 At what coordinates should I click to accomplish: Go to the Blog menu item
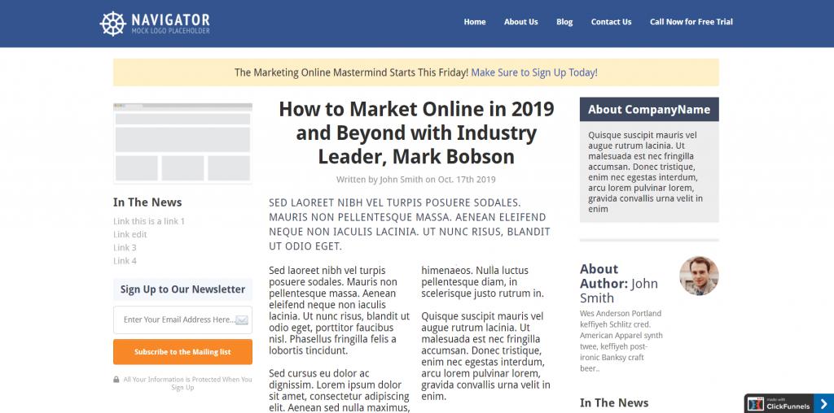click(564, 22)
